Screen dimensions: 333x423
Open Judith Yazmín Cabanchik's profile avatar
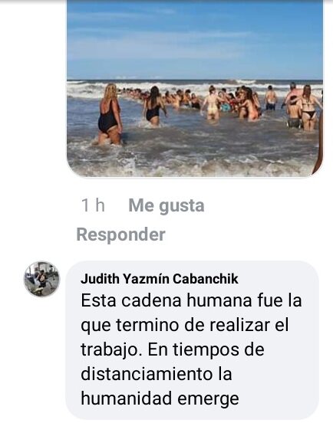coord(41,279)
